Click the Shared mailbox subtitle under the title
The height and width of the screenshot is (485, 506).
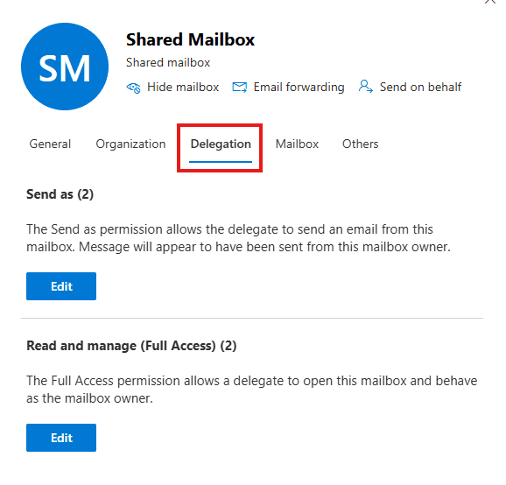(x=168, y=63)
